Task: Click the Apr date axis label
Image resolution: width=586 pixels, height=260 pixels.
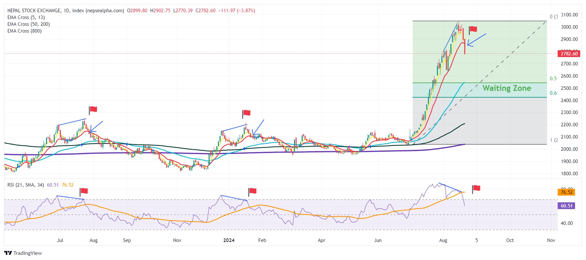Action: tap(321, 240)
